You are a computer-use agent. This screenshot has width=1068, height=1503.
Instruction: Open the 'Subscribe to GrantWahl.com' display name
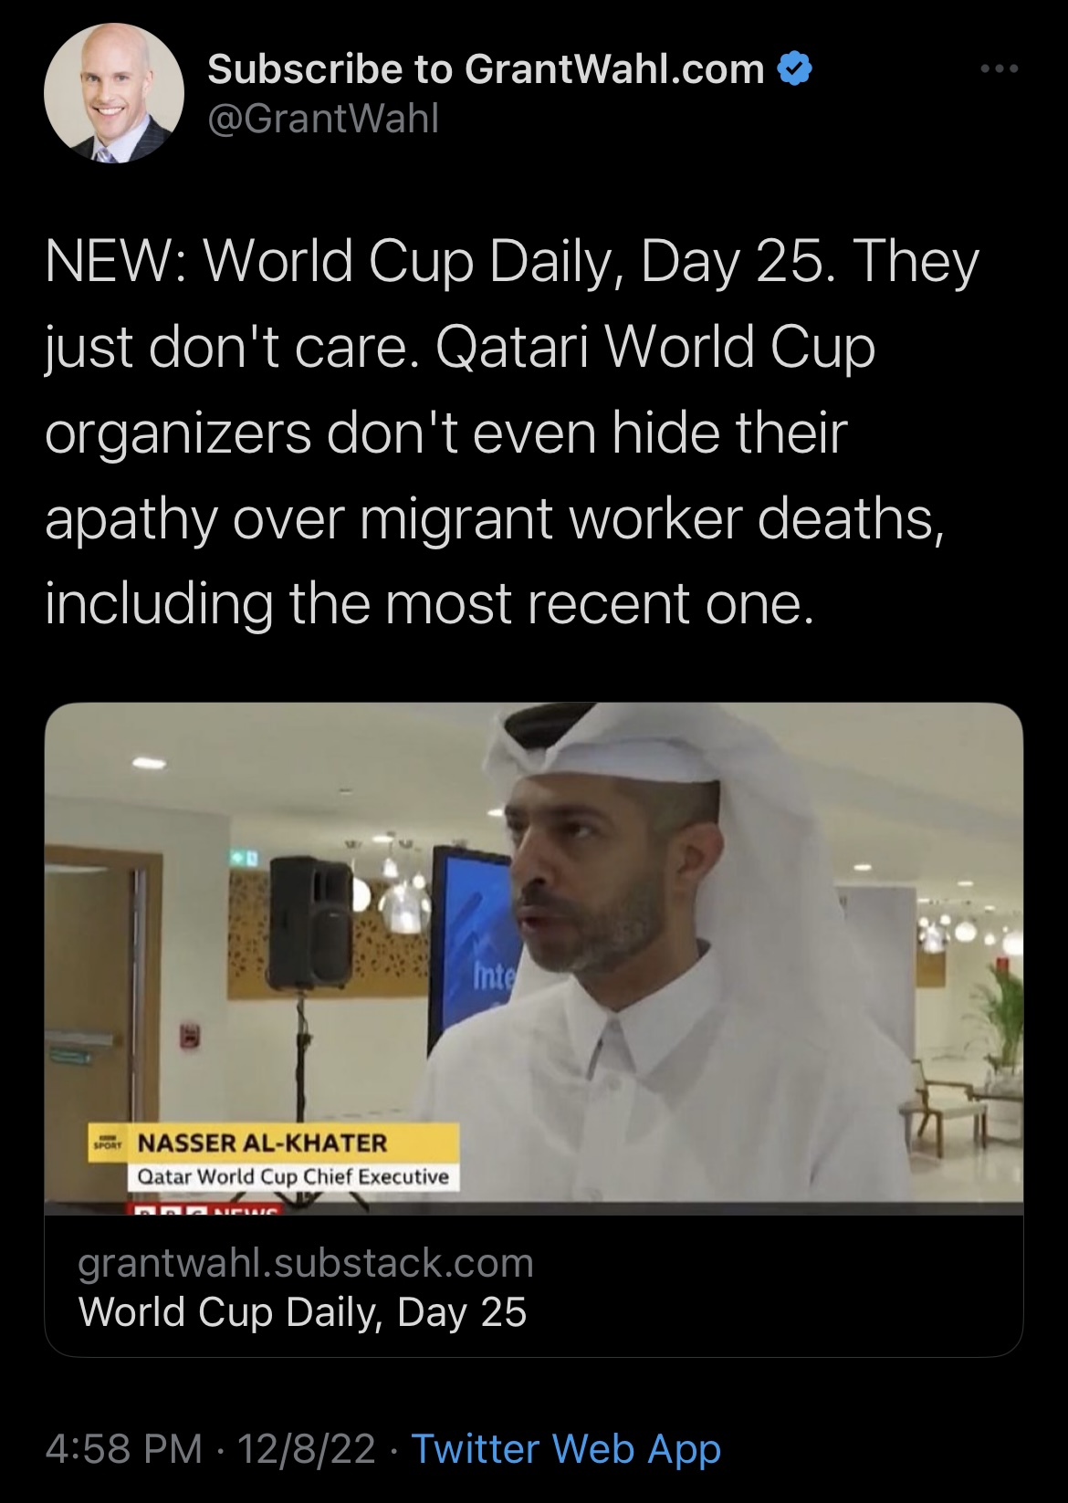click(487, 69)
